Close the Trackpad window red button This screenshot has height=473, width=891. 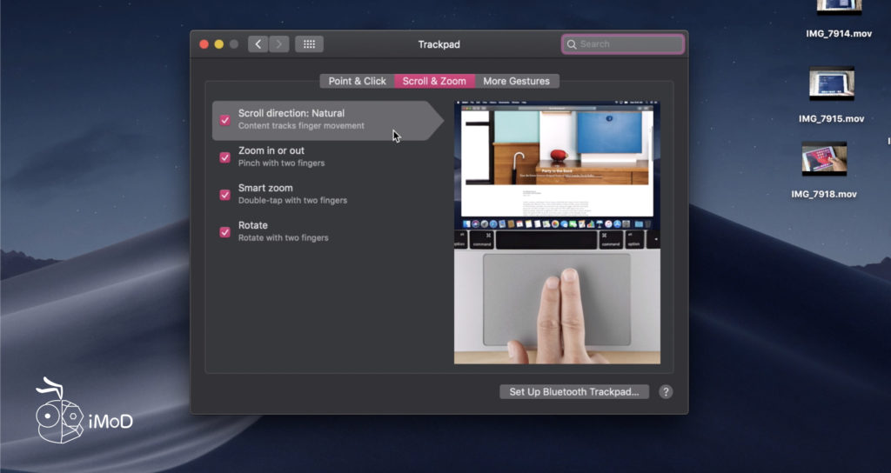pyautogui.click(x=204, y=44)
